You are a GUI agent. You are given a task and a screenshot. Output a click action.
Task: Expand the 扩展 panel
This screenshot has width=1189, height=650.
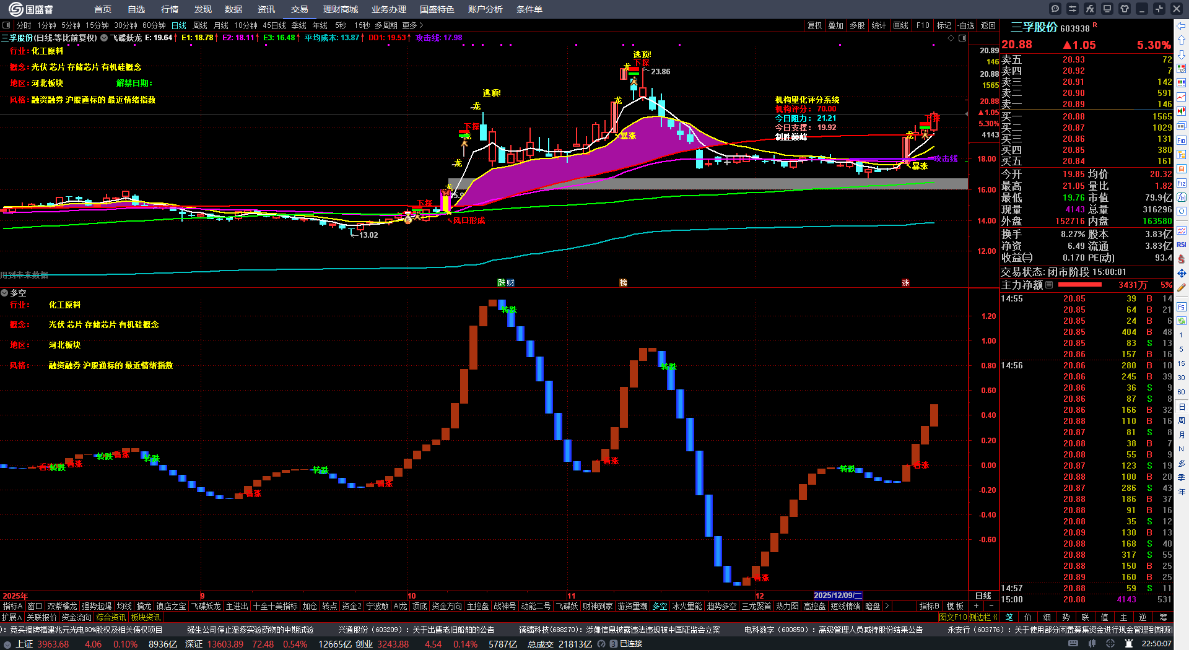[12, 617]
